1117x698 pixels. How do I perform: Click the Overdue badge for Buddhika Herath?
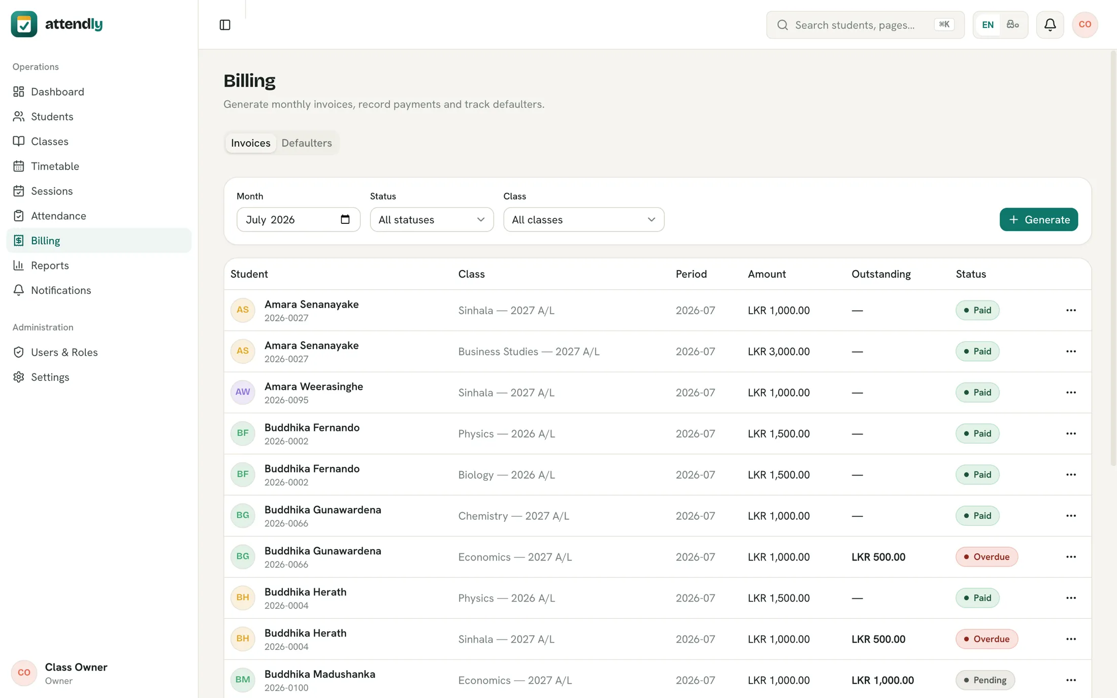[x=987, y=639]
